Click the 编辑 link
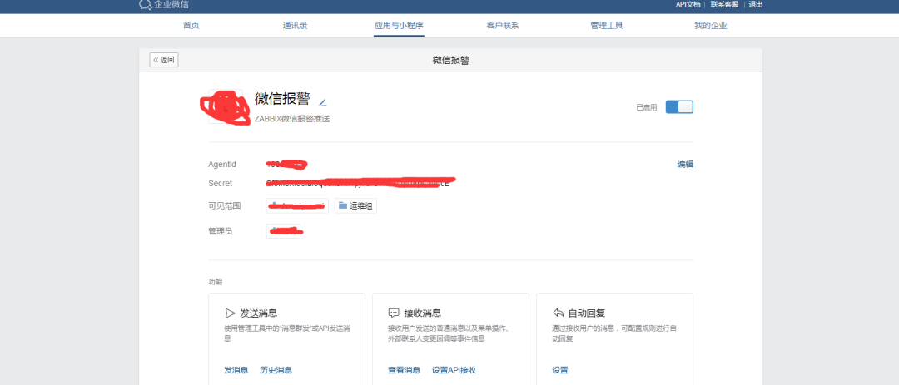 tap(685, 165)
